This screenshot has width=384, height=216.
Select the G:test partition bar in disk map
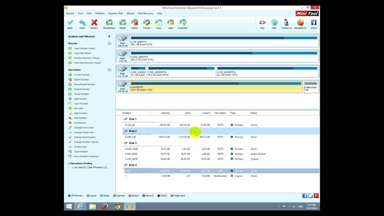[216, 86]
